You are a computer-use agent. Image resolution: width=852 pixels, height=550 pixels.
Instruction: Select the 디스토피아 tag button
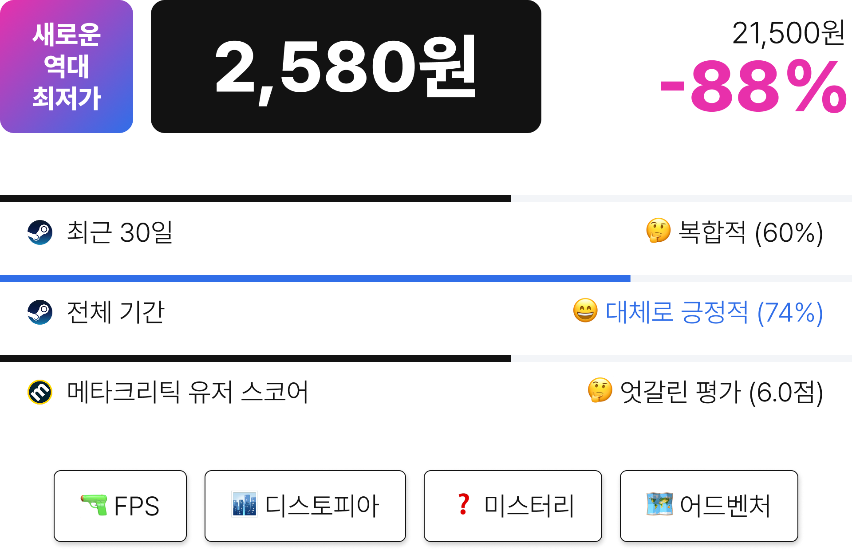[305, 506]
